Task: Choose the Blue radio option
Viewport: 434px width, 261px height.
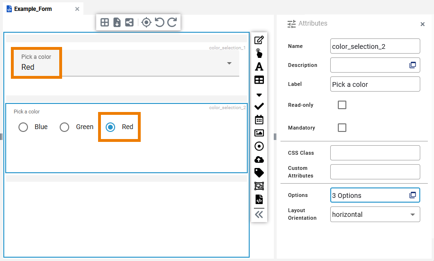Action: [x=23, y=127]
